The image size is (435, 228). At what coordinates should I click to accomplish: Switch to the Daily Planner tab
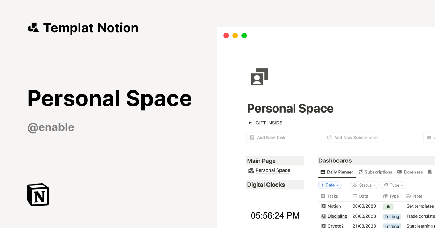(337, 172)
